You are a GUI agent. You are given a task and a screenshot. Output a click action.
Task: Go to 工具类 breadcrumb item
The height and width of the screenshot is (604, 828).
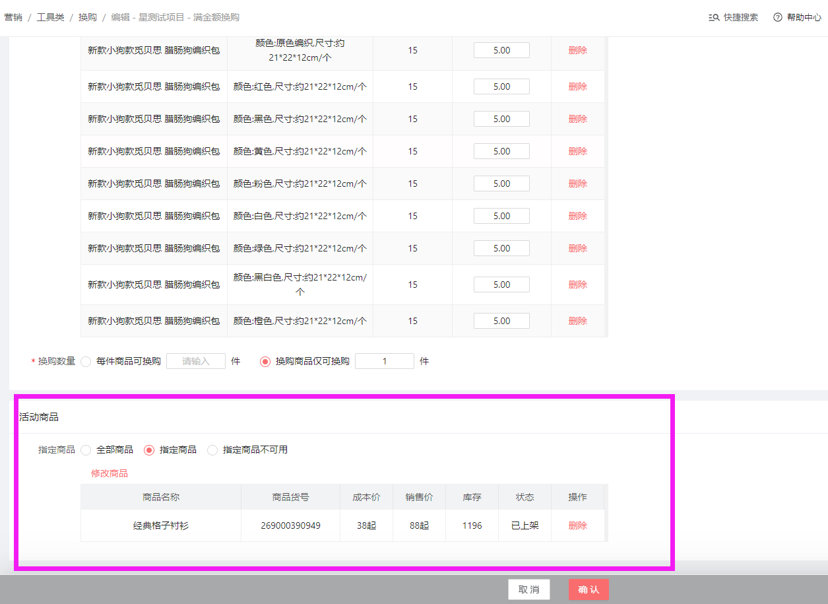click(50, 17)
